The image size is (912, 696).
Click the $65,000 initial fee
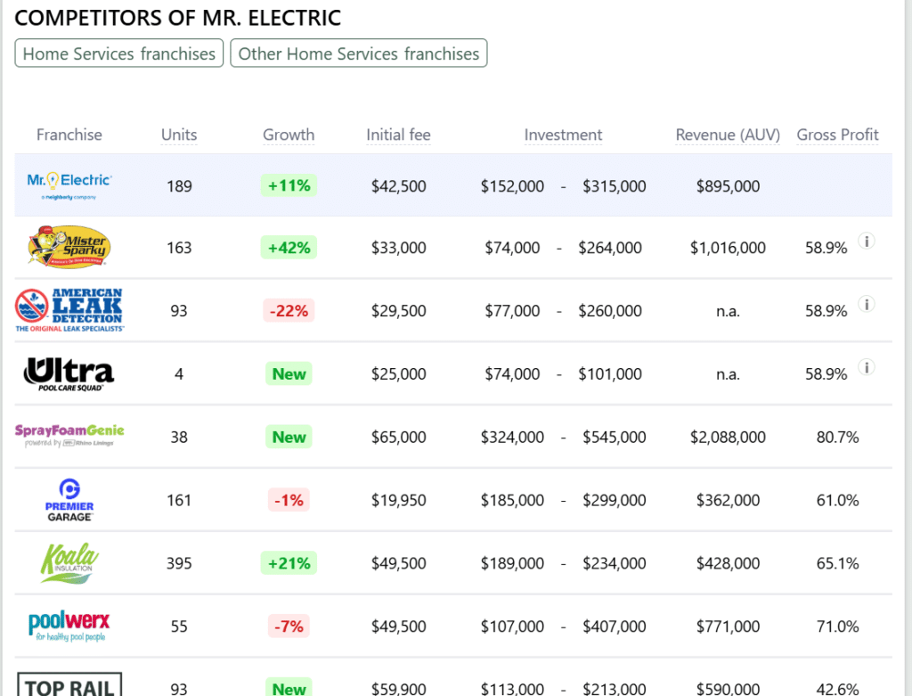398,437
